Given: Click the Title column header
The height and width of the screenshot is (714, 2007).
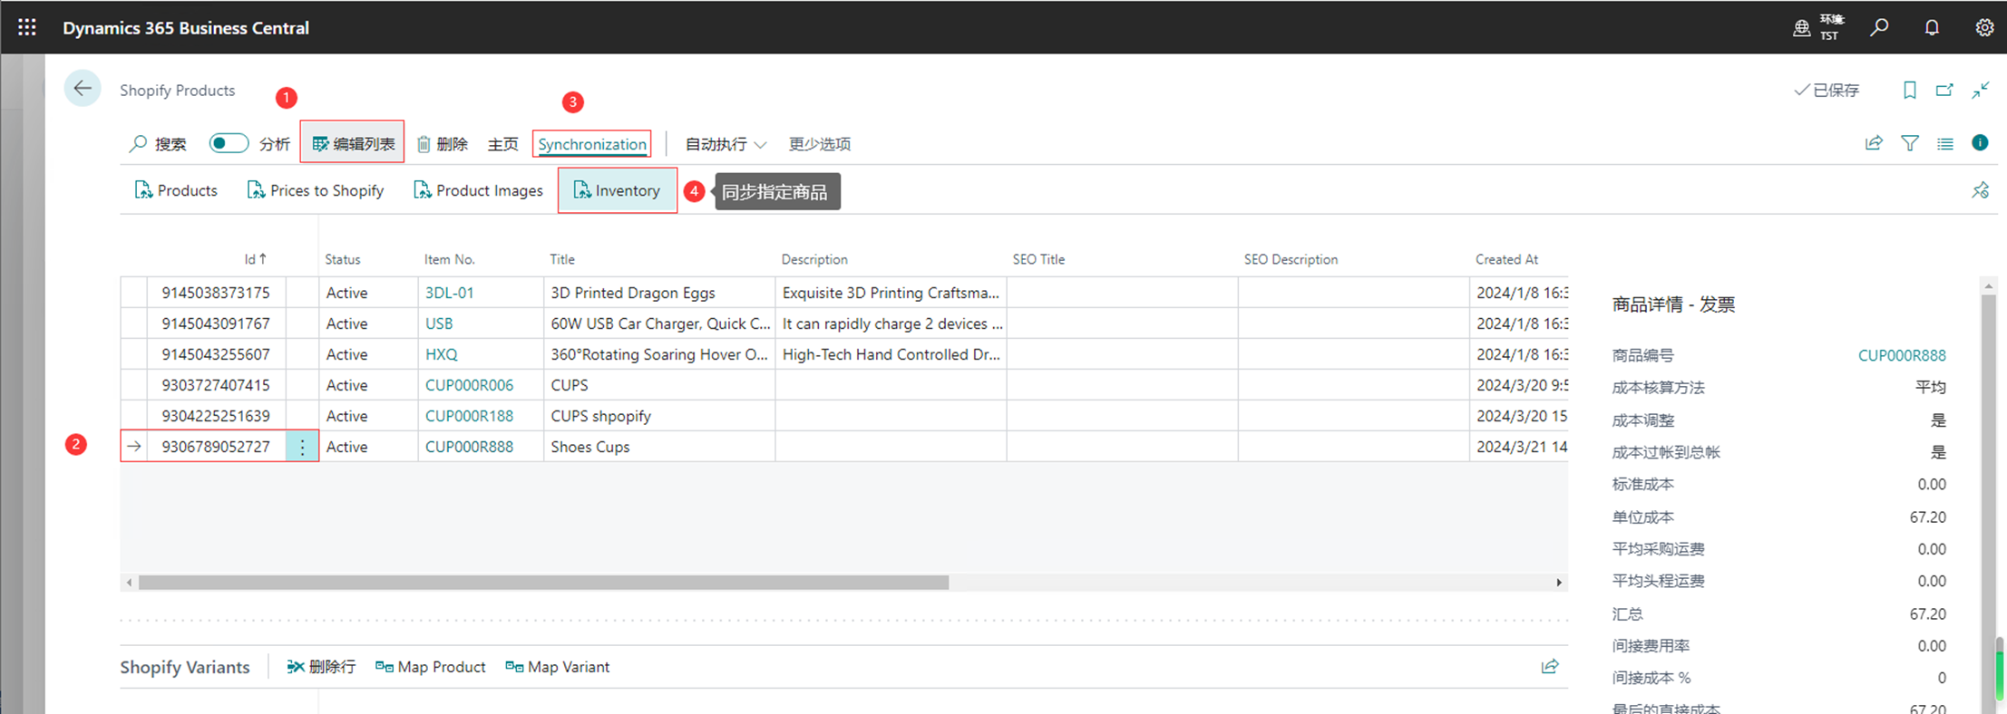Looking at the screenshot, I should click(x=562, y=259).
